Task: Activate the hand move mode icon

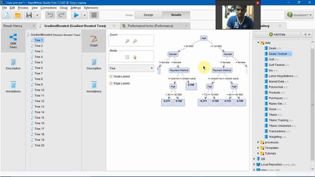Action: pyautogui.click(x=135, y=57)
